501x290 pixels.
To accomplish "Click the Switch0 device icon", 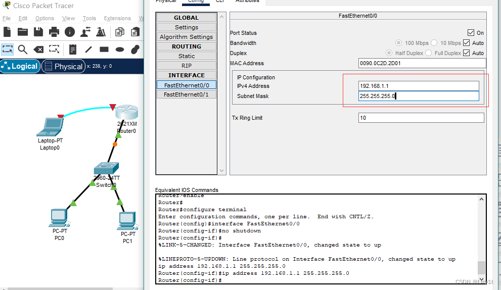I will [x=106, y=168].
